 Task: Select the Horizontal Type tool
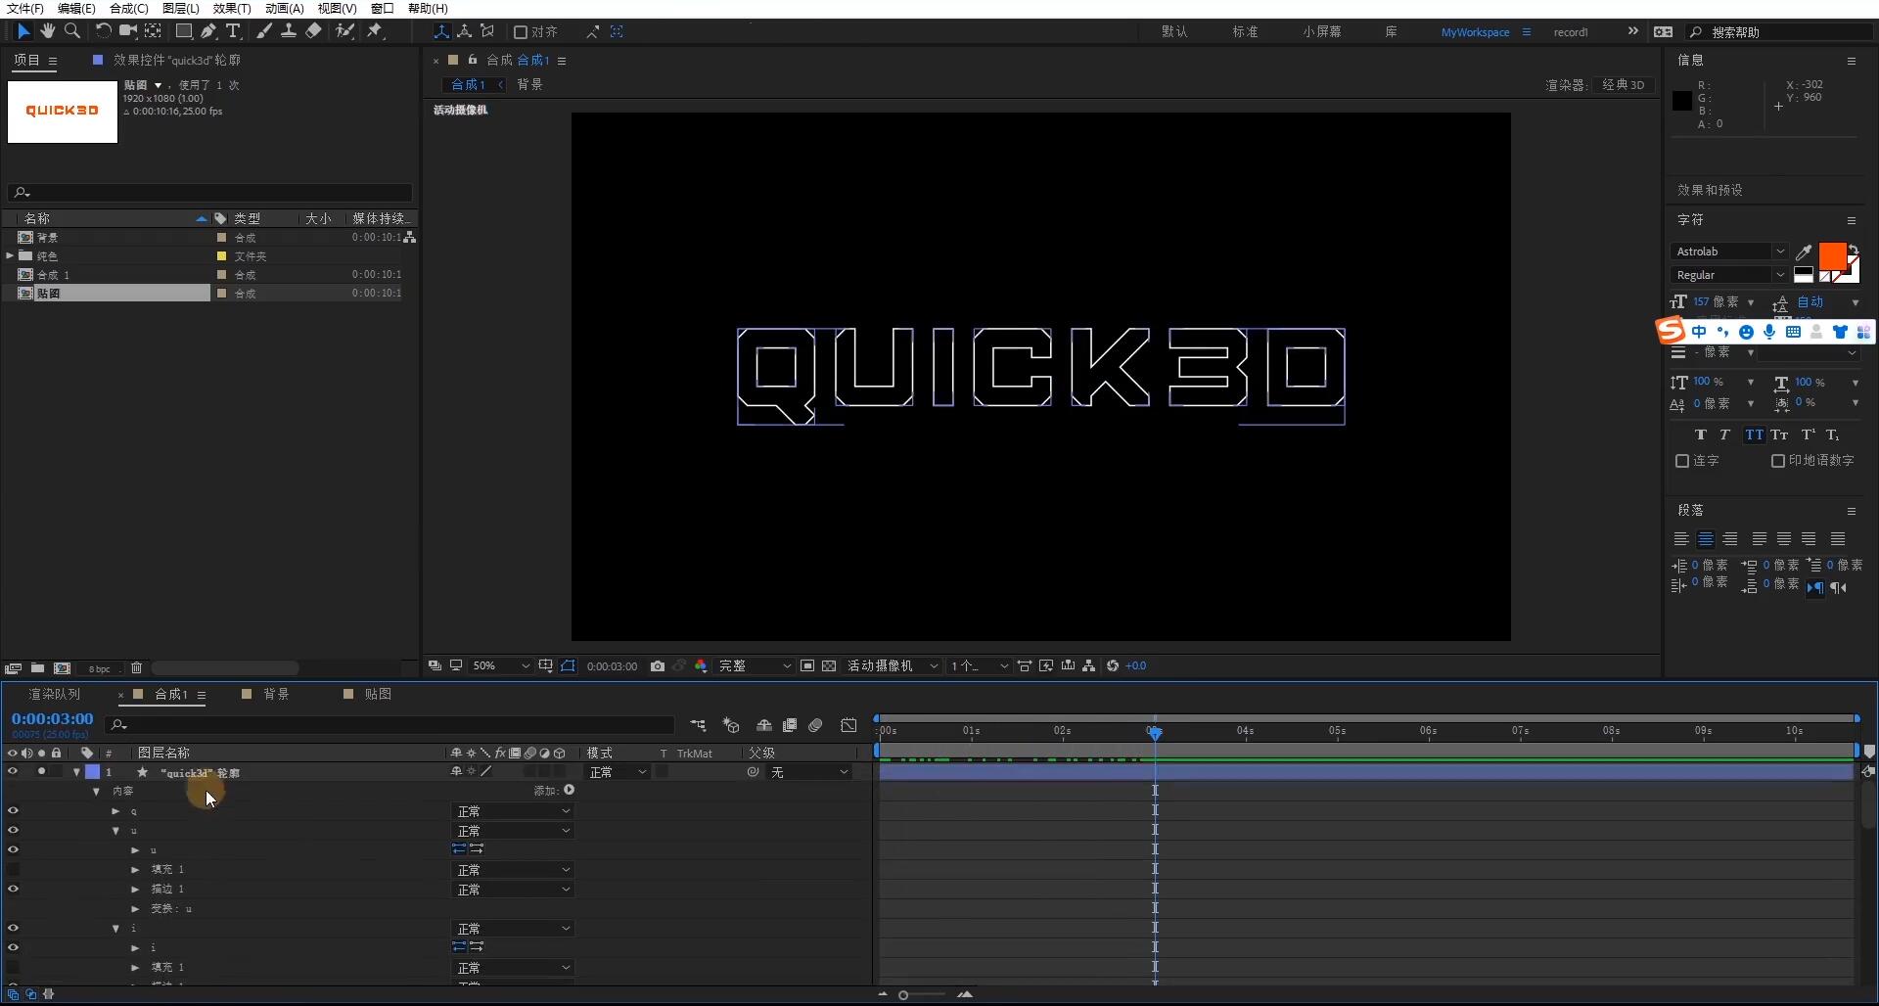pos(233,31)
